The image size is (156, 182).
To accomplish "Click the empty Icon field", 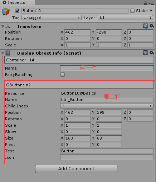I will 107,157.
